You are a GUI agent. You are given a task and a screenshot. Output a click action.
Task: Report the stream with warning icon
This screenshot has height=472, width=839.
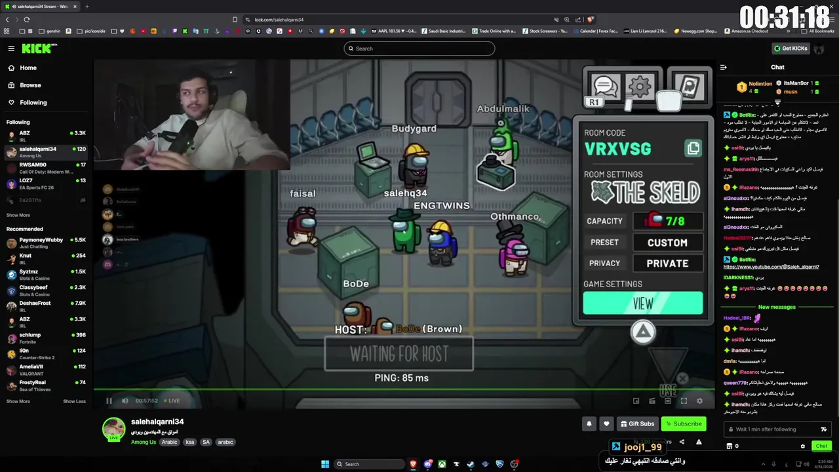coord(699,442)
